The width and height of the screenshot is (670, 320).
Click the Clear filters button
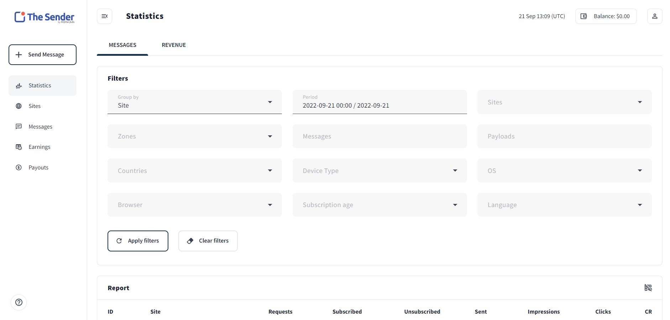pyautogui.click(x=208, y=241)
